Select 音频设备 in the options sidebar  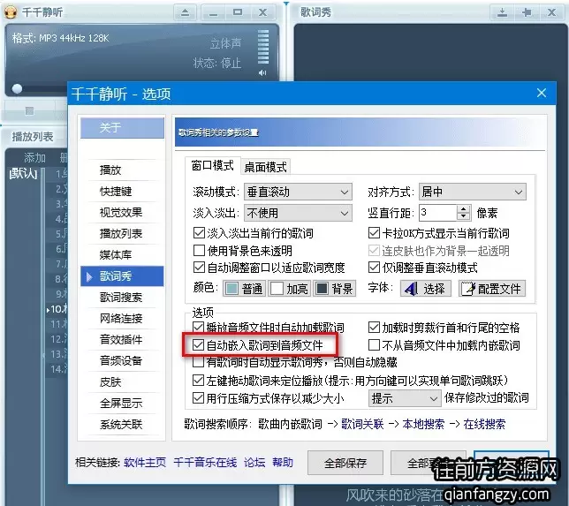(122, 360)
